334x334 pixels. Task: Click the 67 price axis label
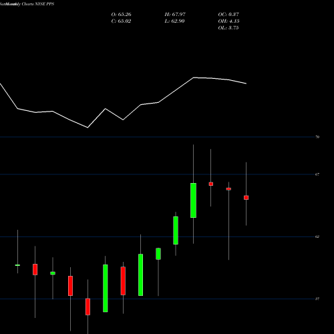317,174
